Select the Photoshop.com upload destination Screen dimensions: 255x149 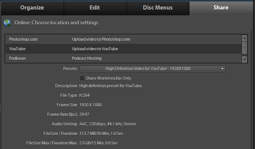pos(123,39)
